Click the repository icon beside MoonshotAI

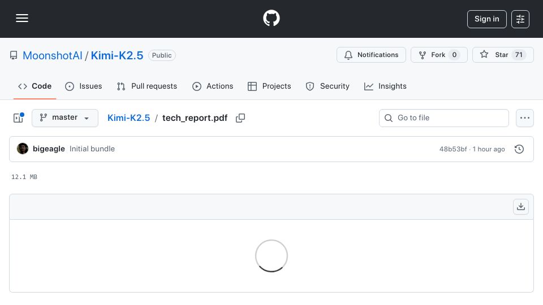click(14, 55)
